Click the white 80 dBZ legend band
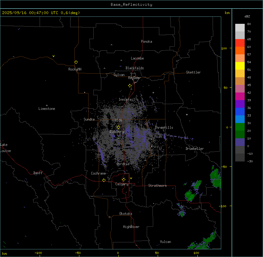The width and height of the screenshot is (263, 257). [x=240, y=28]
